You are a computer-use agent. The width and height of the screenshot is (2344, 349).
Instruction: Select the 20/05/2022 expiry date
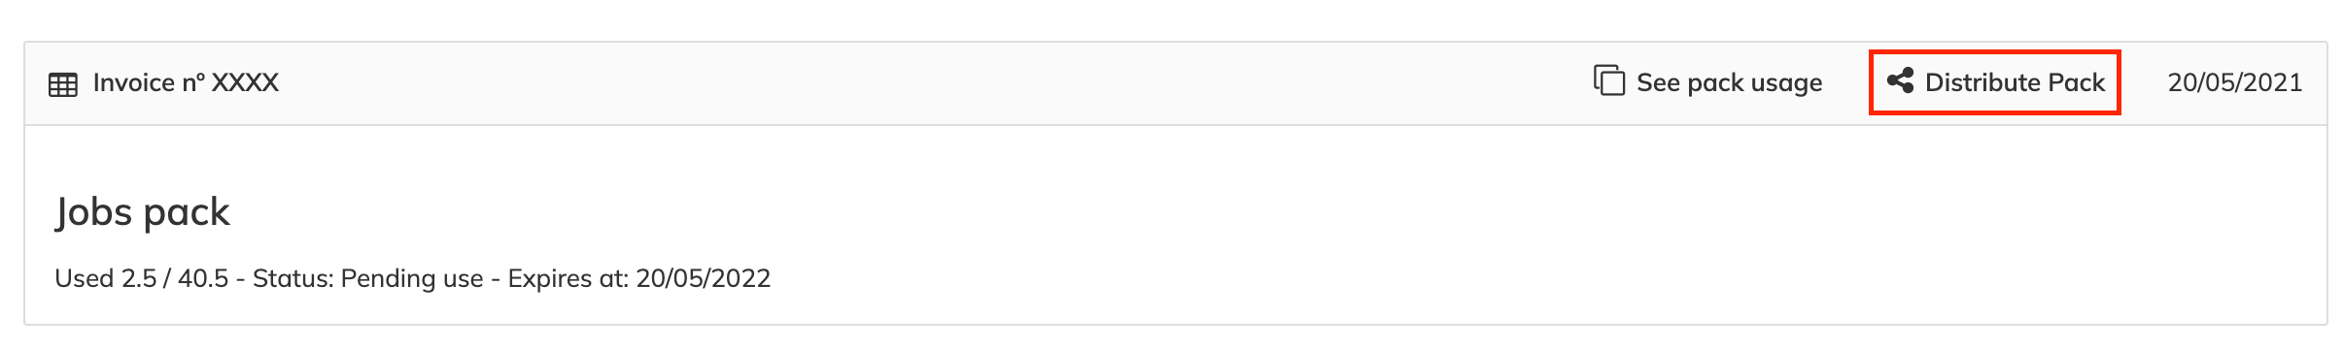[704, 278]
